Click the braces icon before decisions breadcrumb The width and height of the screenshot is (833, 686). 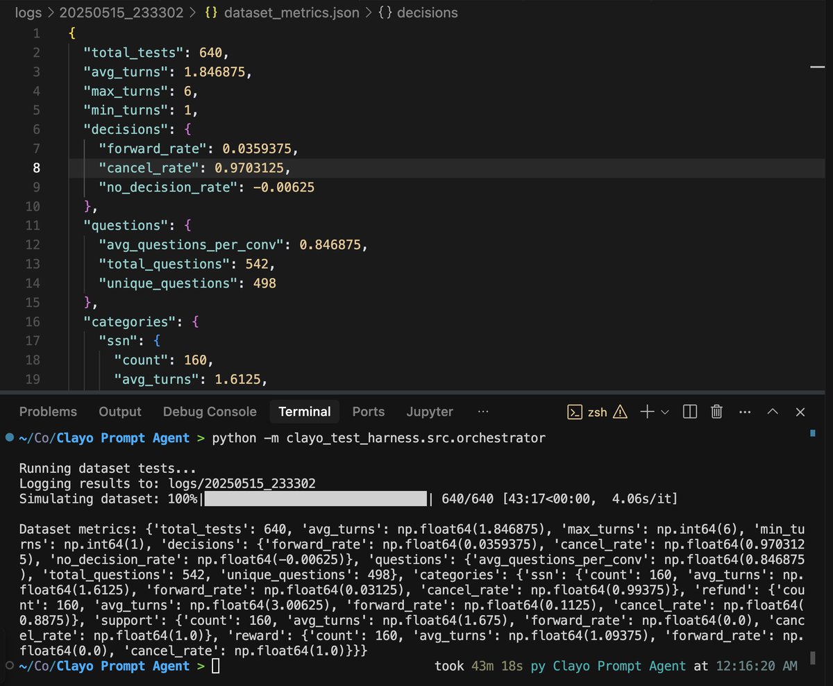385,12
